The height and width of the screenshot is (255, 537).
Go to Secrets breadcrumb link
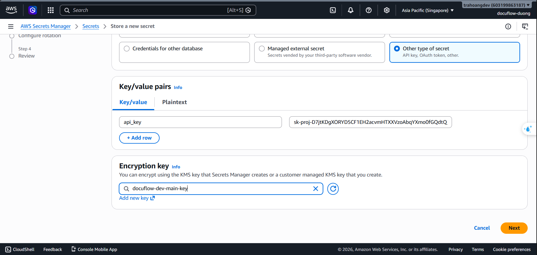coord(91,26)
